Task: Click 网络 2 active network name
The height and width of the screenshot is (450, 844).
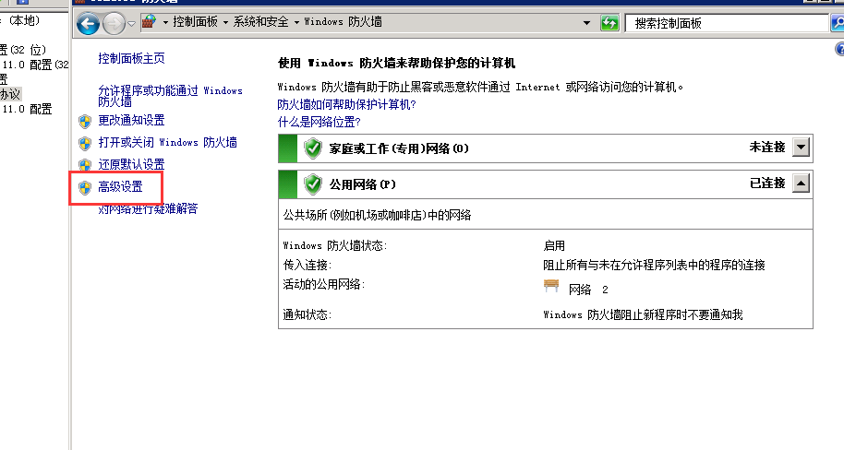Action: (588, 290)
